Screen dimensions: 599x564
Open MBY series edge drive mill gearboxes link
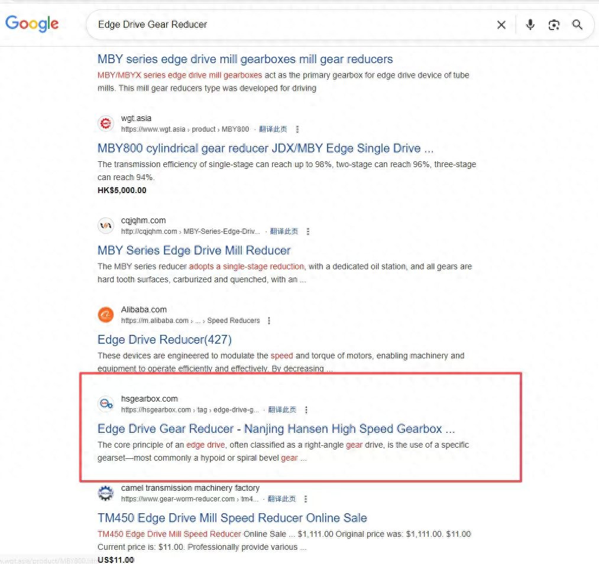pos(245,59)
